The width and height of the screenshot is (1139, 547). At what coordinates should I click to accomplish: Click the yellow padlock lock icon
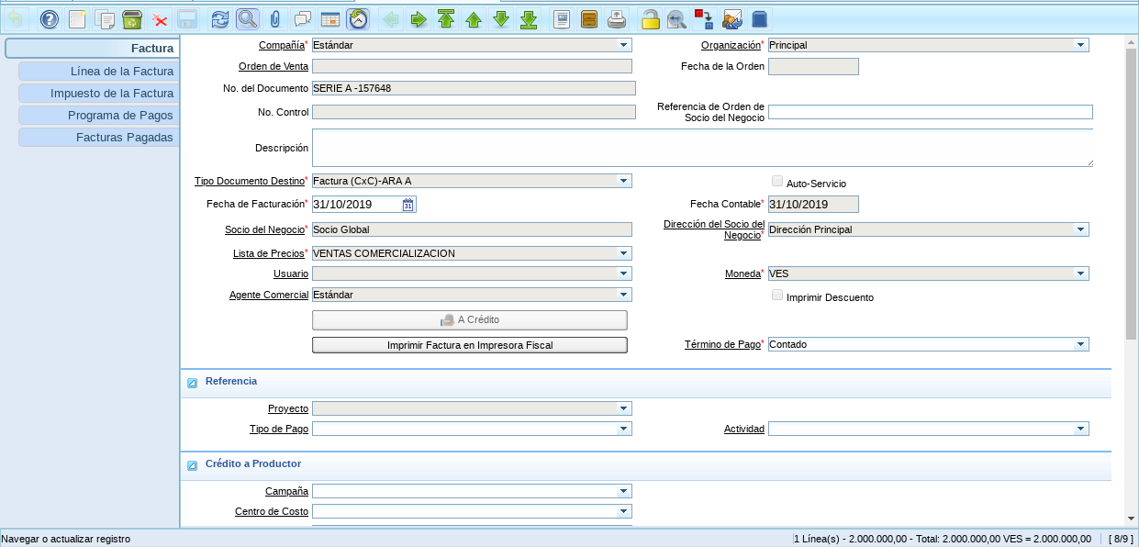tap(650, 19)
